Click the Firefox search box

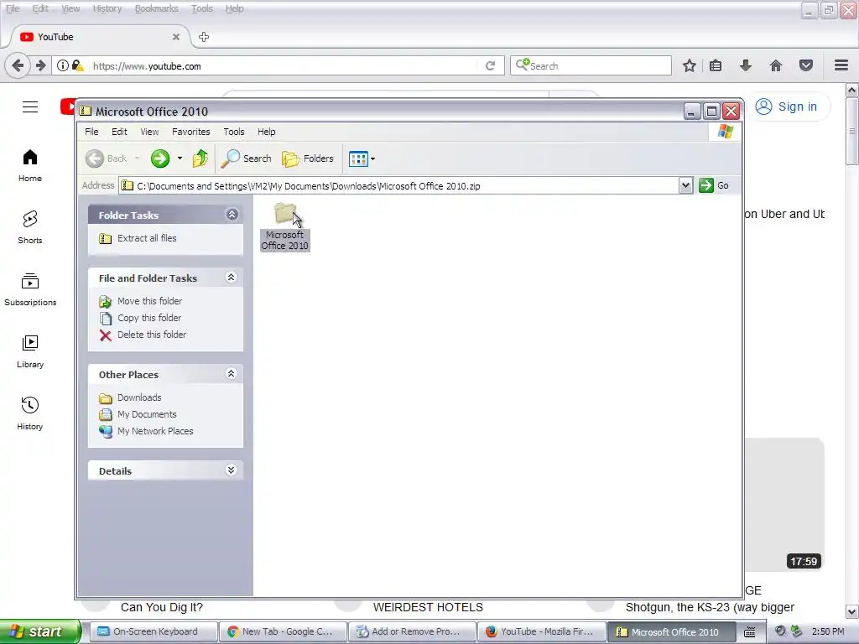coord(591,65)
